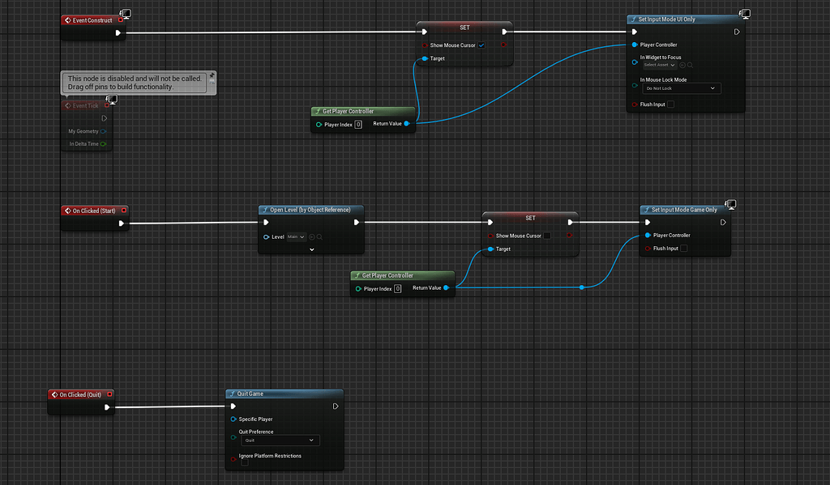Click the function icon on Quit Game header
The width and height of the screenshot is (830, 485).
click(x=233, y=394)
